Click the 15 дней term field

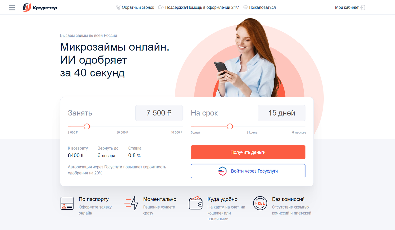(282, 113)
